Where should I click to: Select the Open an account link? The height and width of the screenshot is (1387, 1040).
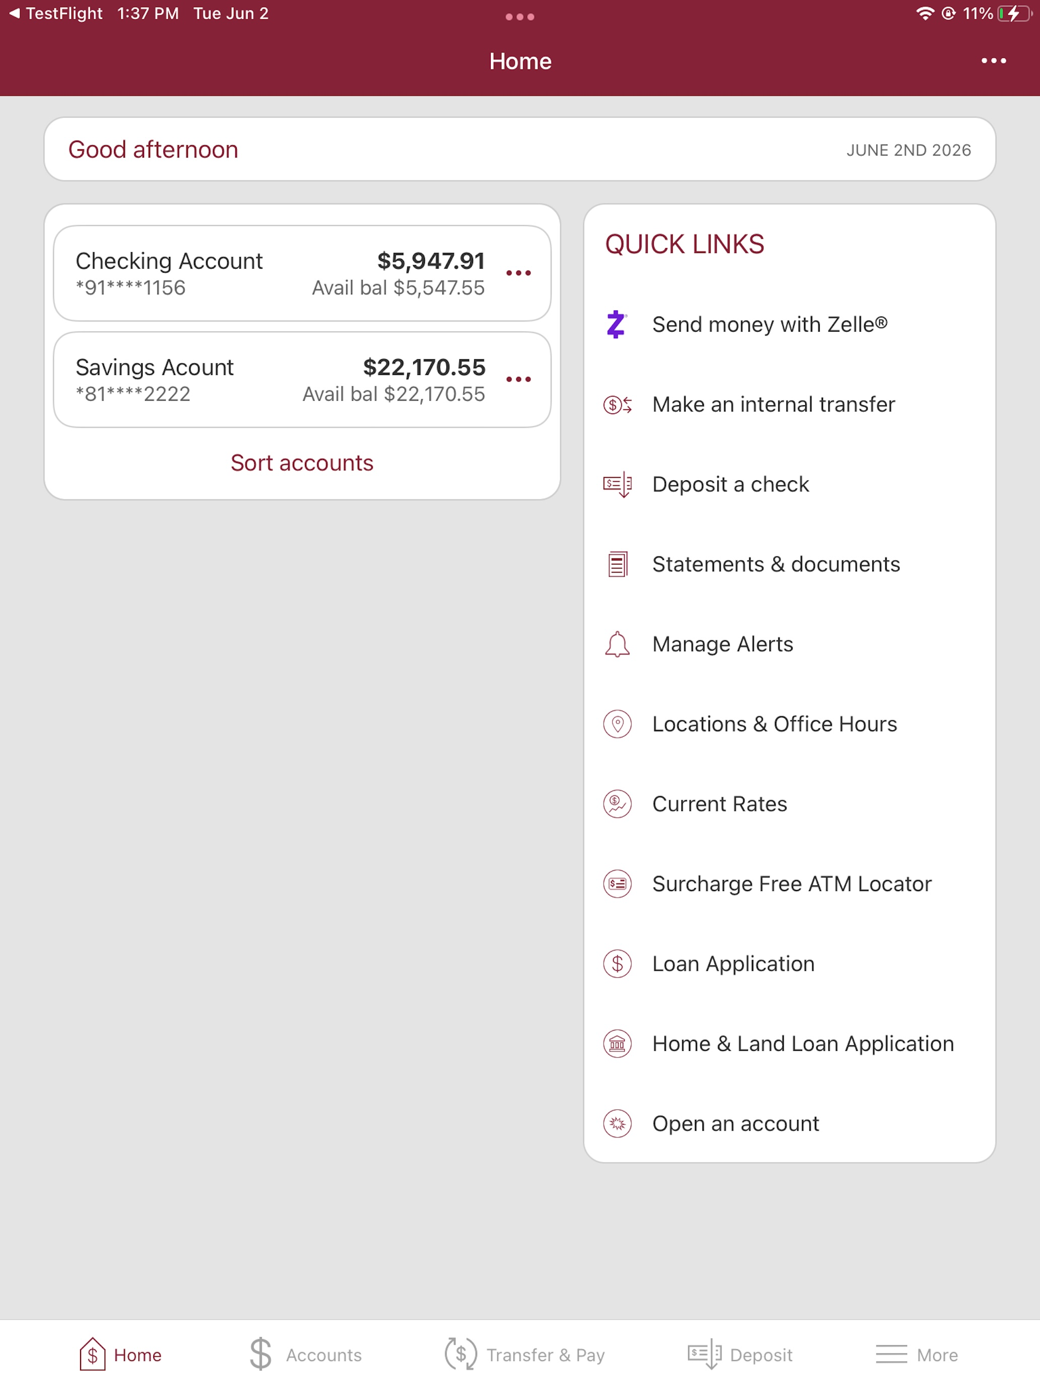[735, 1123]
